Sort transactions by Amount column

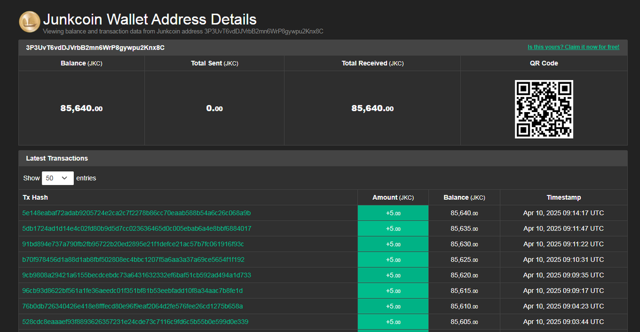click(x=393, y=197)
